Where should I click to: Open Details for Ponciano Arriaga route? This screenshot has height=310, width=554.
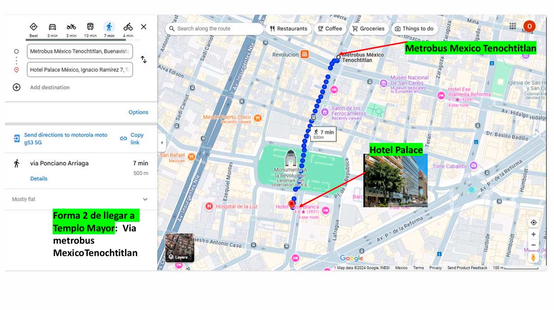click(x=39, y=179)
